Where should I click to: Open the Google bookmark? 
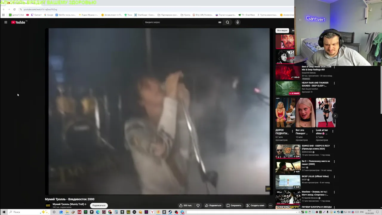(x=48, y=15)
